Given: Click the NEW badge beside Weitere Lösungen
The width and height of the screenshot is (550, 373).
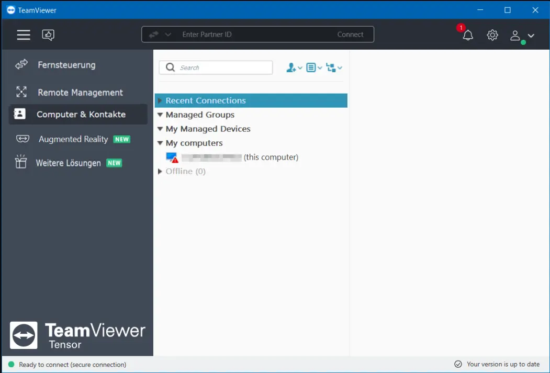Looking at the screenshot, I should 115,163.
